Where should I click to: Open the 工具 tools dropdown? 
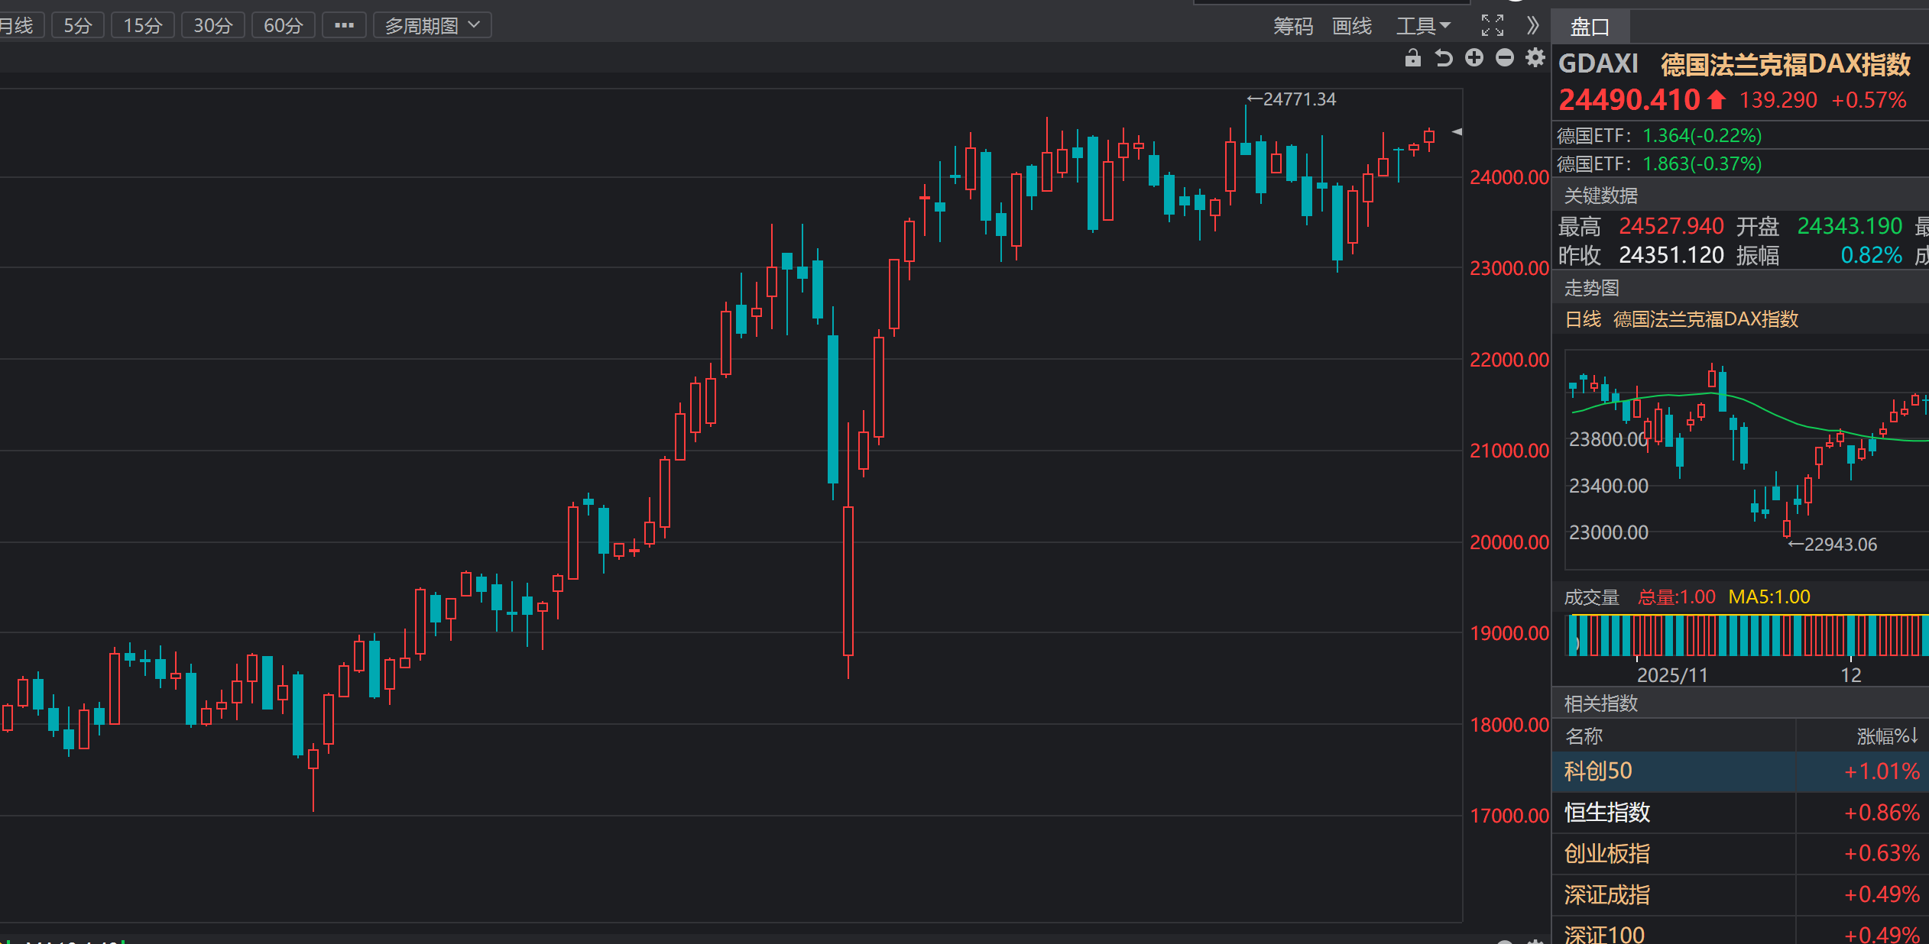1422,26
